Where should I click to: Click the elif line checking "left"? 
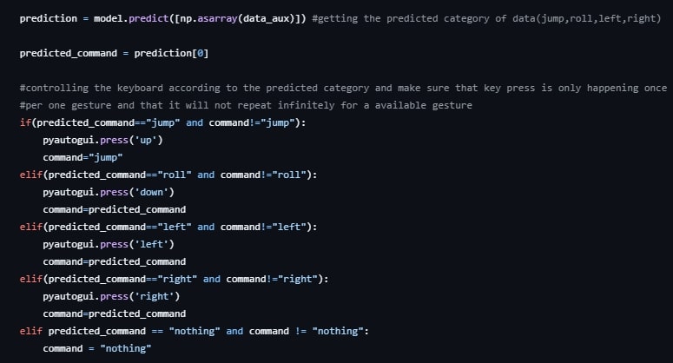pyautogui.click(x=168, y=227)
